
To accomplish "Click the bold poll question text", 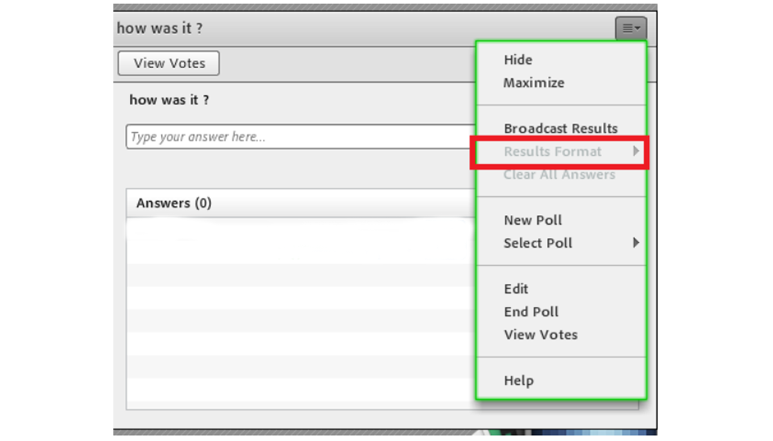I will pos(169,100).
